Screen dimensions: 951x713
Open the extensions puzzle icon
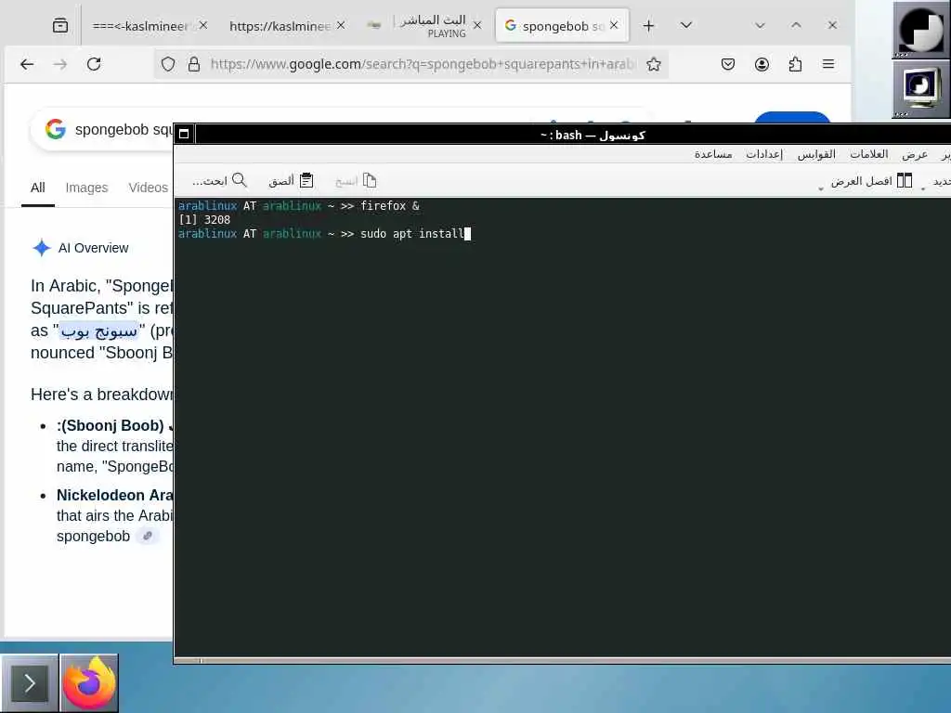tap(795, 64)
